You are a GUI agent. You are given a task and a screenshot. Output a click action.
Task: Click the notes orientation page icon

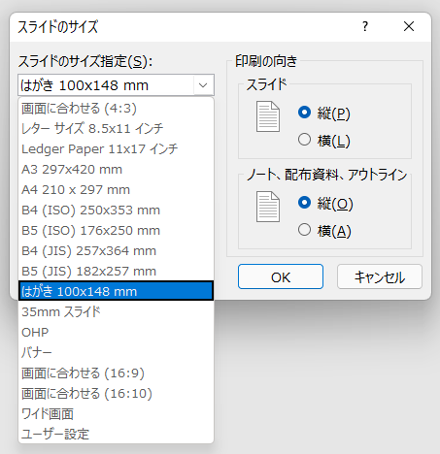268,207
